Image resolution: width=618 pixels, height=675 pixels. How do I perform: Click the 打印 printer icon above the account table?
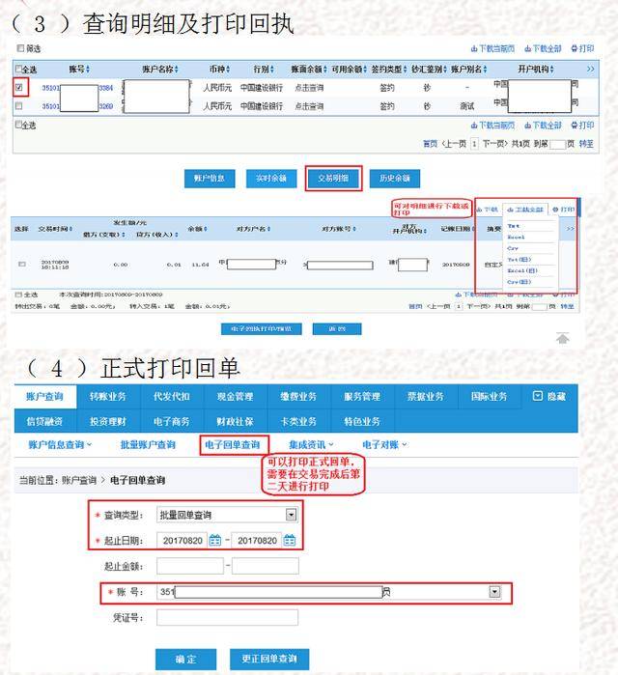pyautogui.click(x=575, y=48)
